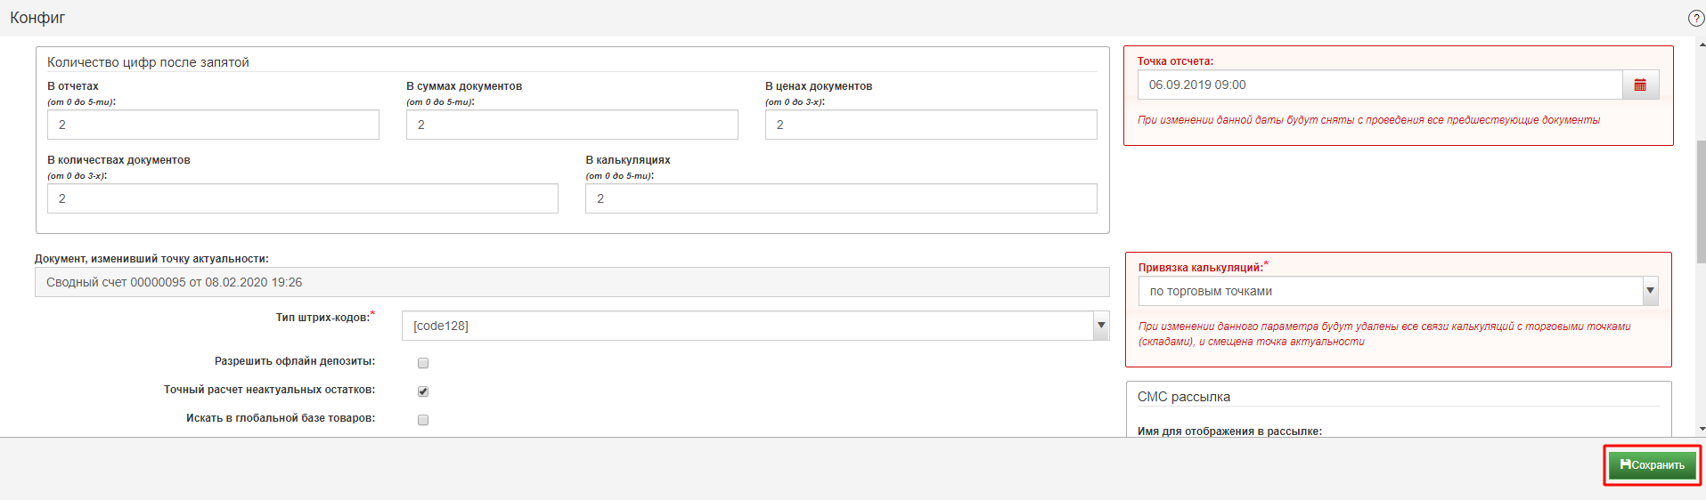Uncheck Точный расчет неактуальных остатков
This screenshot has width=1706, height=500.
pos(423,391)
